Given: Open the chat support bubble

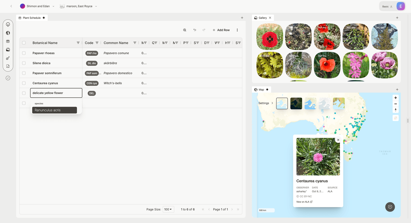Looking at the screenshot, I should point(390,207).
